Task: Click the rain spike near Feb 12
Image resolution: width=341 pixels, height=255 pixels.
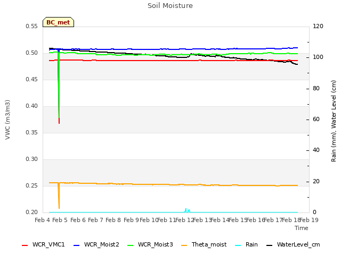Action: point(186,210)
